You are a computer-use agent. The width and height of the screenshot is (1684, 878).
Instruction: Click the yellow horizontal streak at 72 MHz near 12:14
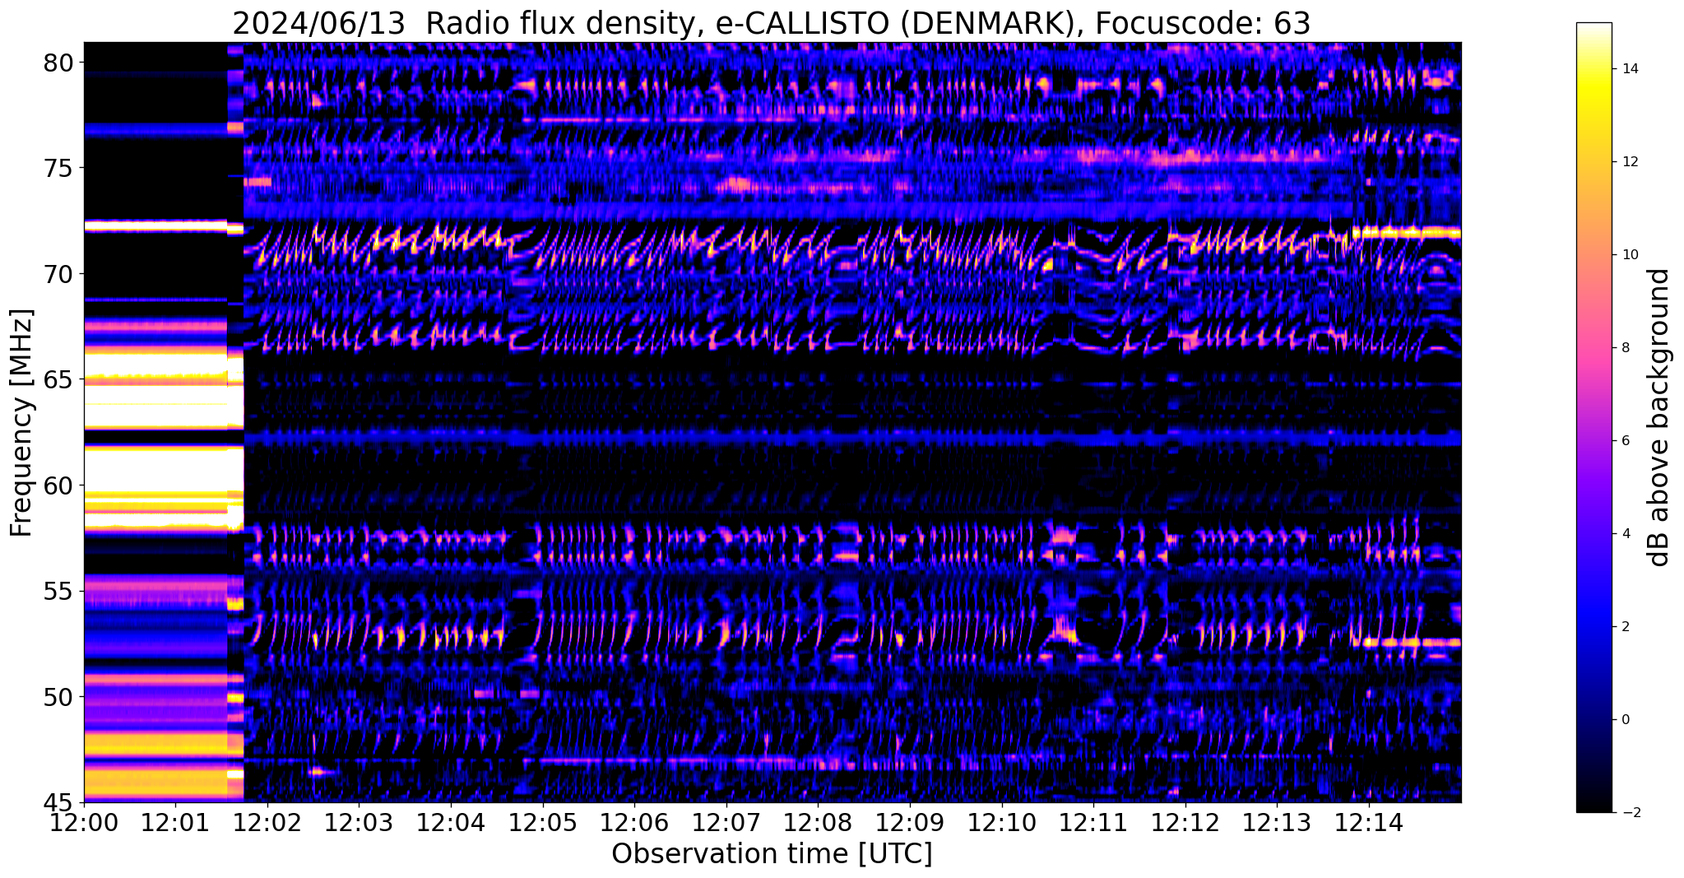coord(1407,232)
